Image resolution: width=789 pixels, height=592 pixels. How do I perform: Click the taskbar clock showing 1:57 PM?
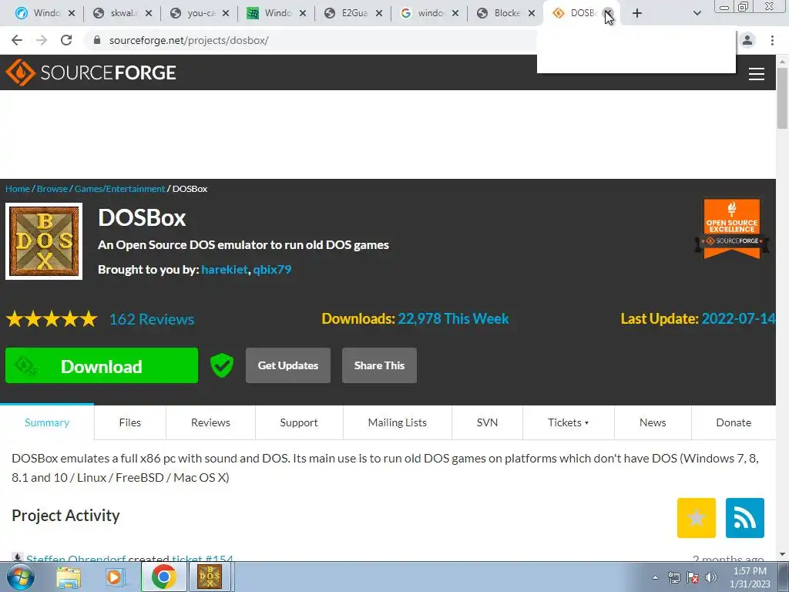[750, 577]
